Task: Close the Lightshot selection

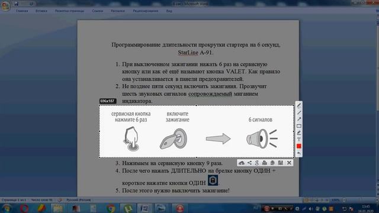Action: pos(289,163)
